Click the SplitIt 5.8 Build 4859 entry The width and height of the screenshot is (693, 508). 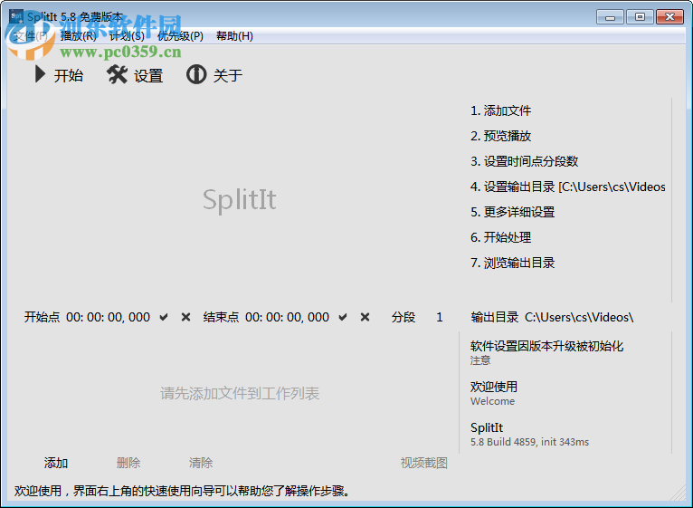click(529, 434)
